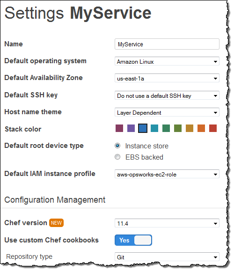Choose the purple stack color swatch
This screenshot has width=234, height=271.
[131, 128]
